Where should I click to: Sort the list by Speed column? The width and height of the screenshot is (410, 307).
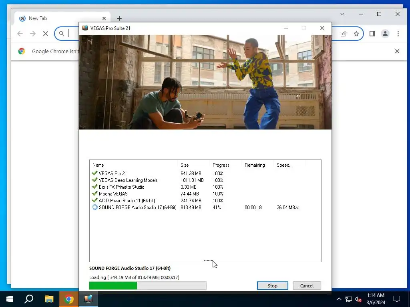coord(290,165)
